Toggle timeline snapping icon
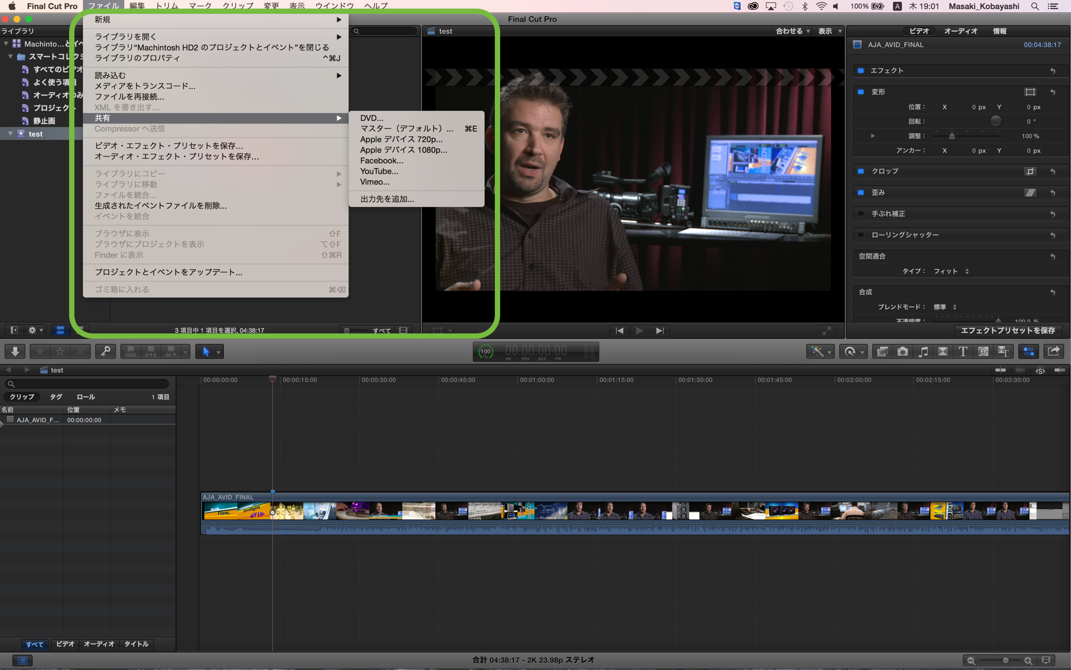Screen dimensions: 1071x670 coord(1059,370)
